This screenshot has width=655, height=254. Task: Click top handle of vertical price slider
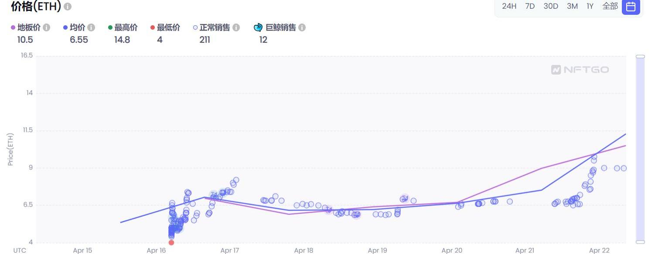tap(640, 57)
